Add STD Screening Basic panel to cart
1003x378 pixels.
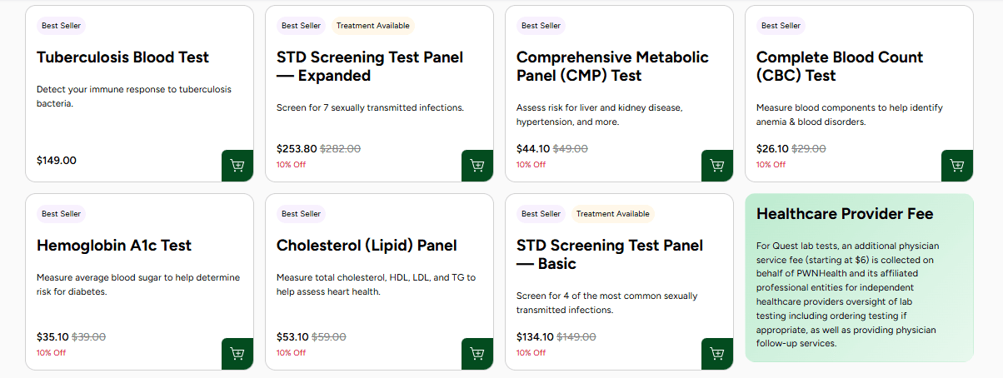click(x=717, y=354)
